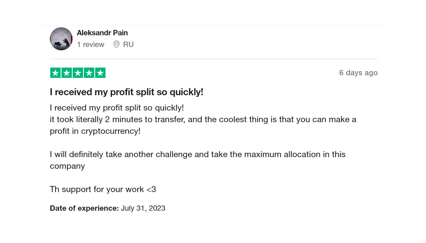Click the line about 2 minutes to transfer
The image size is (426, 243).
click(x=203, y=120)
